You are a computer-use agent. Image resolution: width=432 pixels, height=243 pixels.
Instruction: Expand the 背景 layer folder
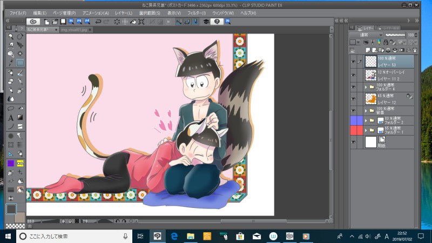[366, 111]
